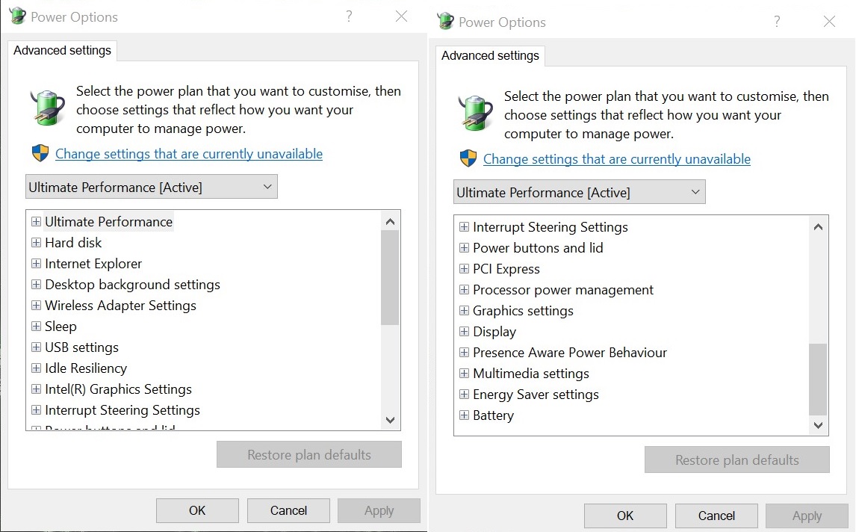Select Ultimate Performance tree item label
Image resolution: width=856 pixels, height=532 pixels.
pos(108,222)
